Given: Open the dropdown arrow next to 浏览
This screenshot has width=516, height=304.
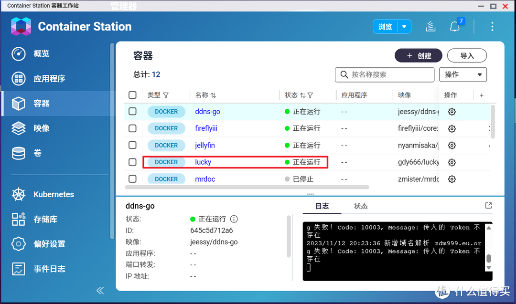Looking at the screenshot, I should [x=403, y=26].
